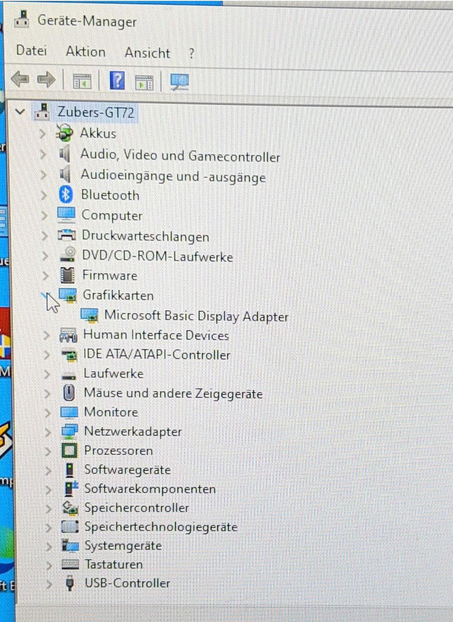Screen dimensions: 453x622
Task: Click the Microsoft Basic Display Adapter icon
Action: (x=90, y=315)
